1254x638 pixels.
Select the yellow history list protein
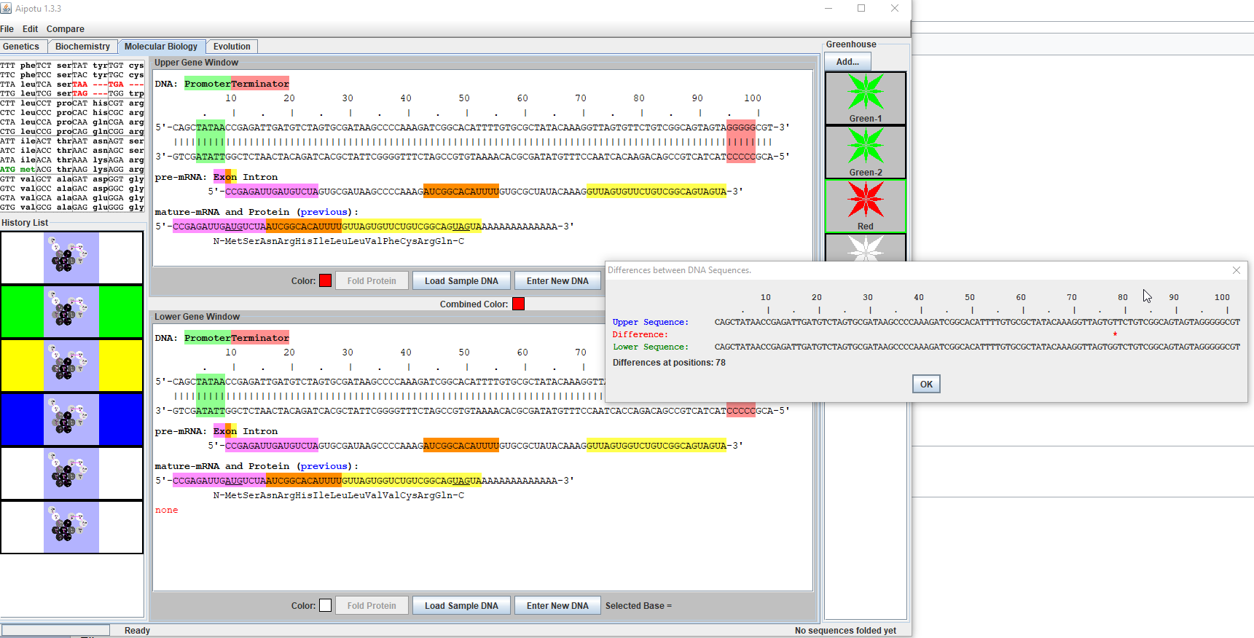[x=71, y=366]
